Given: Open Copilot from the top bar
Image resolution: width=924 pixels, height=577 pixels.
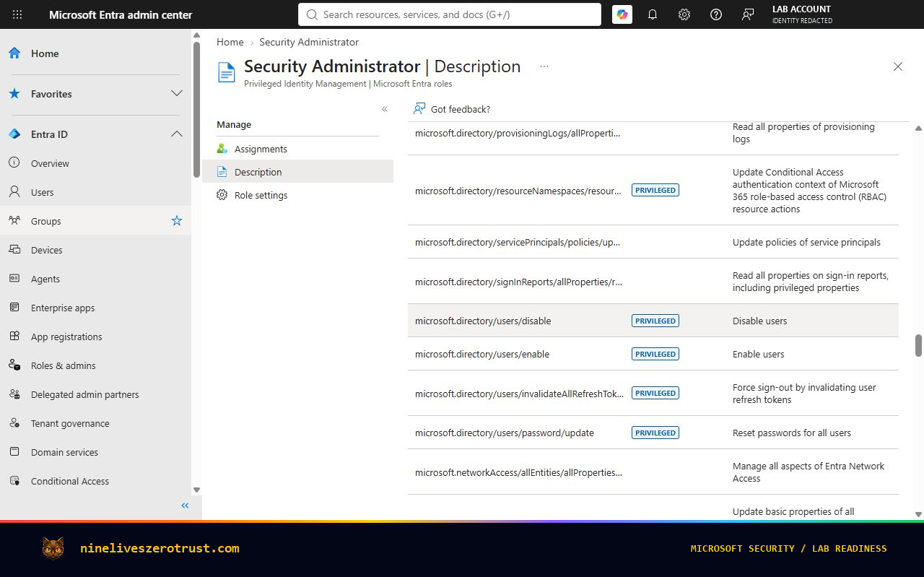Looking at the screenshot, I should [622, 14].
